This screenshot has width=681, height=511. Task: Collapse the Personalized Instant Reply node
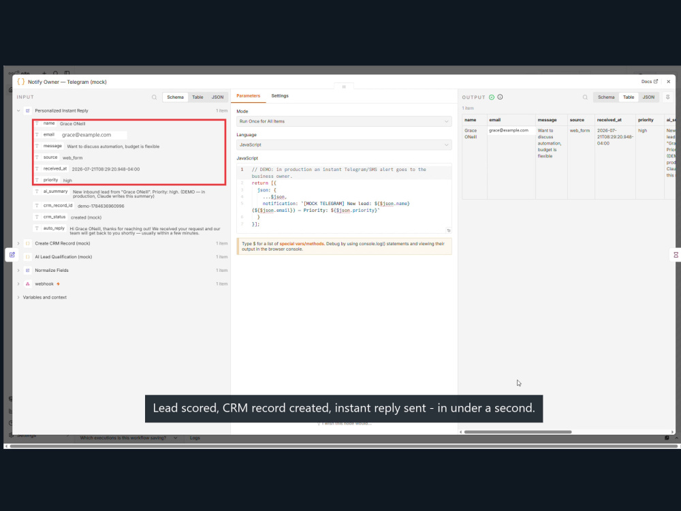click(18, 111)
